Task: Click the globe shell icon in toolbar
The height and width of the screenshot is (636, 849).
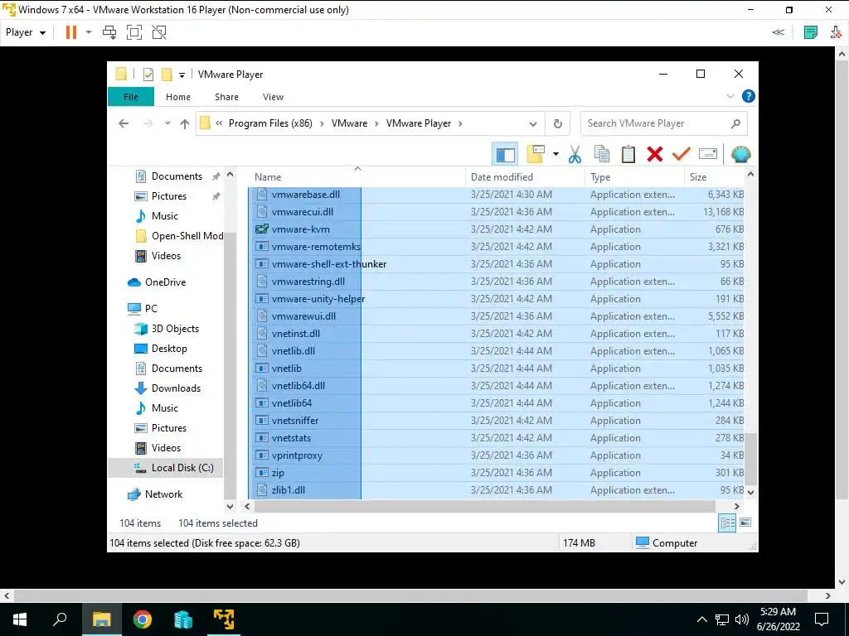Action: point(740,155)
